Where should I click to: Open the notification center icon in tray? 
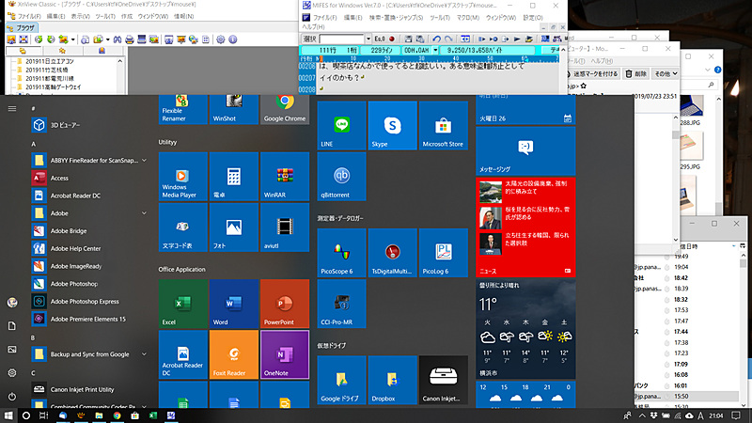point(736,415)
